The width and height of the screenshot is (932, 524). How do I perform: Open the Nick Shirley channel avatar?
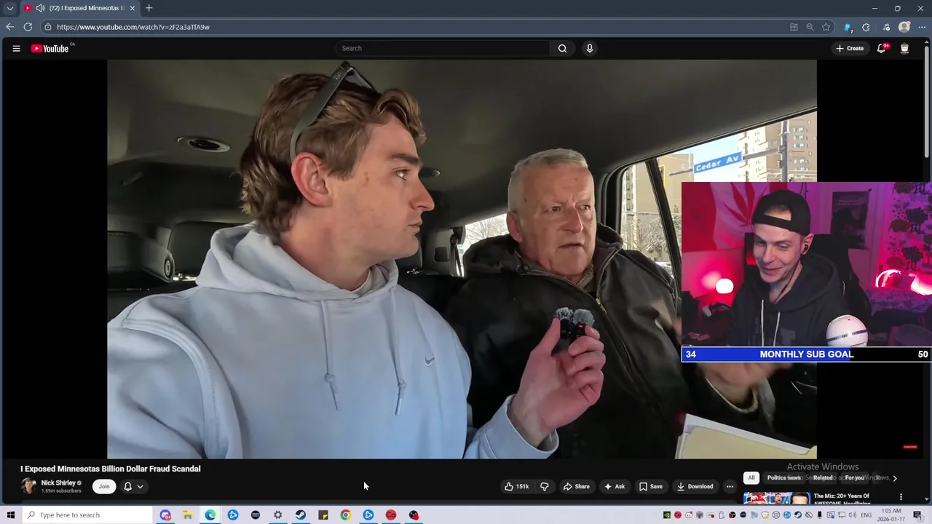[29, 486]
